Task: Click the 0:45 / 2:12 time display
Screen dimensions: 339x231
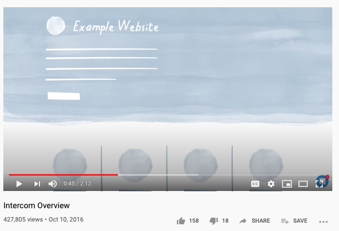Action: pos(77,184)
